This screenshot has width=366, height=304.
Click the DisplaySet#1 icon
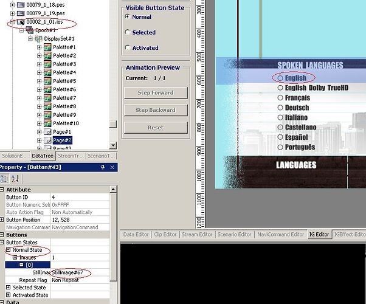point(38,39)
